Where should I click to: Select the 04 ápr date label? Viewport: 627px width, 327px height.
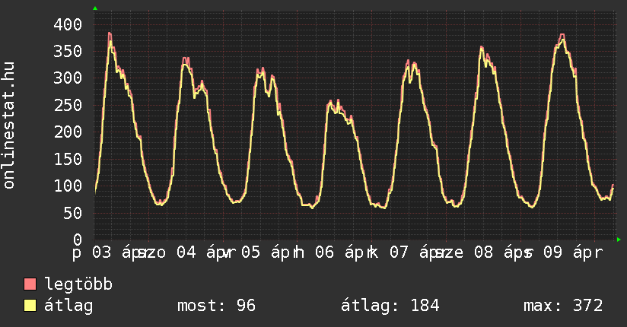[201, 252]
